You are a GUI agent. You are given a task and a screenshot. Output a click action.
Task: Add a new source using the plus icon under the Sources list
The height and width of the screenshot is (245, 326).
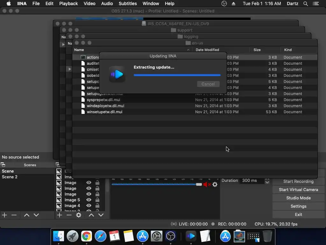click(x=60, y=215)
